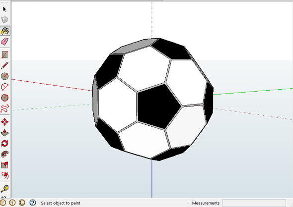Select the Polygon tool
The width and height of the screenshot is (293, 207).
[x=4, y=98]
